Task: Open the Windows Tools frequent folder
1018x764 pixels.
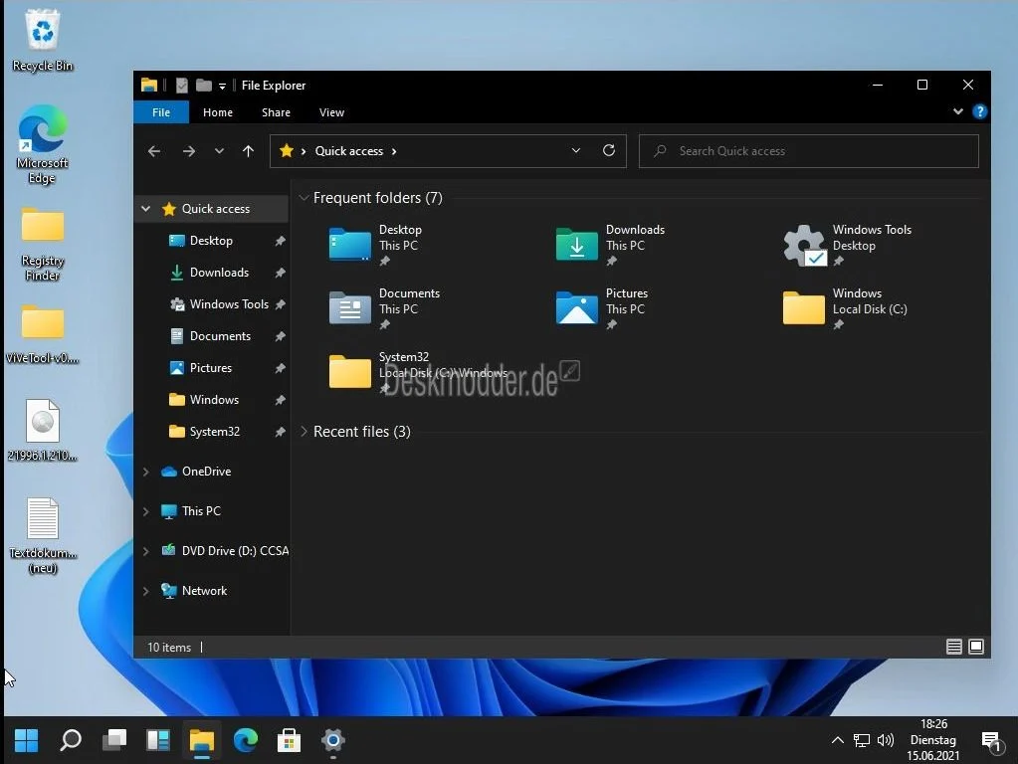Action: [x=847, y=245]
